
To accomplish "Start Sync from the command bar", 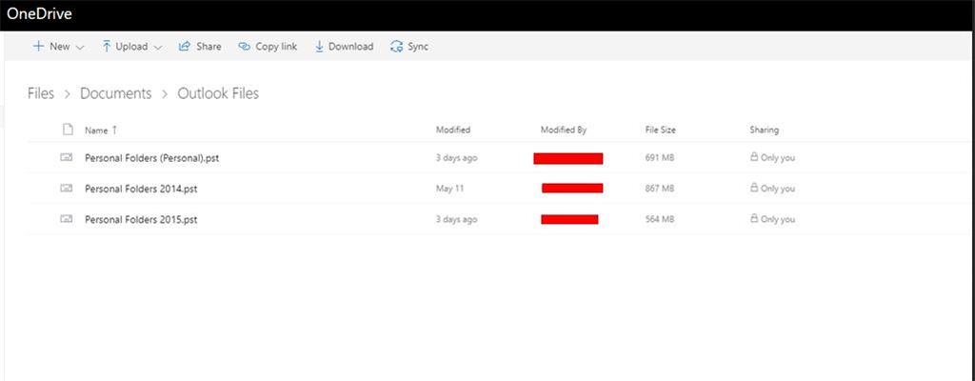I will pos(418,47).
